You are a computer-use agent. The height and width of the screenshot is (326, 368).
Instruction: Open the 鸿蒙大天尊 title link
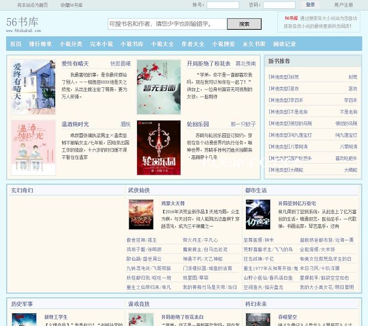[173, 203]
